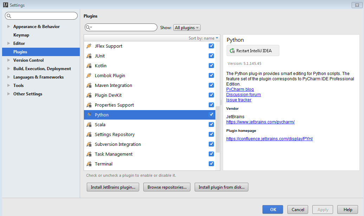The image size is (364, 216).
Task: Click the IntelliJ logo in title bar
Action: tap(6, 5)
